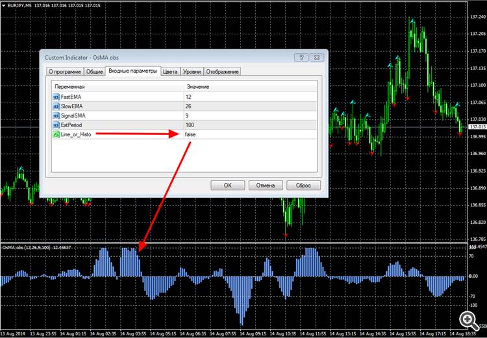
Task: Edit the ExtPeriod value 100
Action: tap(251, 125)
